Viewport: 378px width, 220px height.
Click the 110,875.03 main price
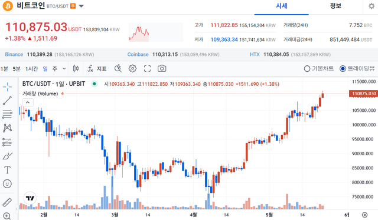click(36, 27)
